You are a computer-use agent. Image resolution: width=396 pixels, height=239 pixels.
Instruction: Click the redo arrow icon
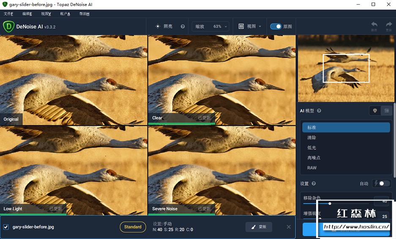tap(389, 24)
